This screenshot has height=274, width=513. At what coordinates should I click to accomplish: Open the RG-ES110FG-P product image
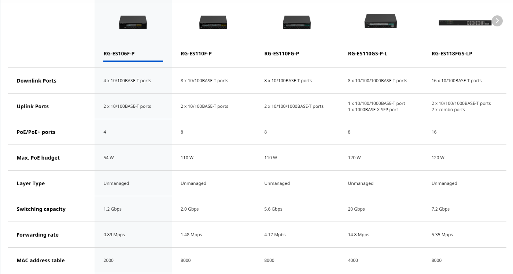click(x=296, y=22)
